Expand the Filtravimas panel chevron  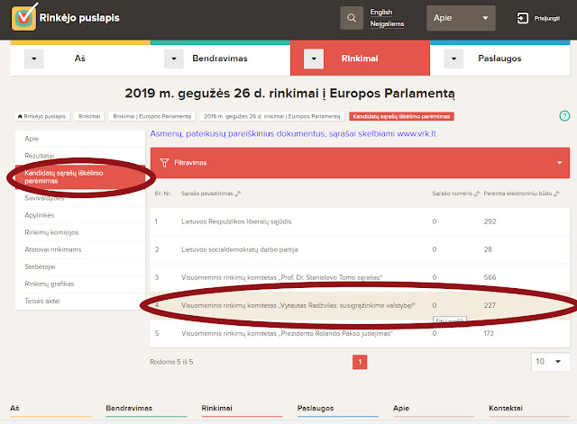559,163
